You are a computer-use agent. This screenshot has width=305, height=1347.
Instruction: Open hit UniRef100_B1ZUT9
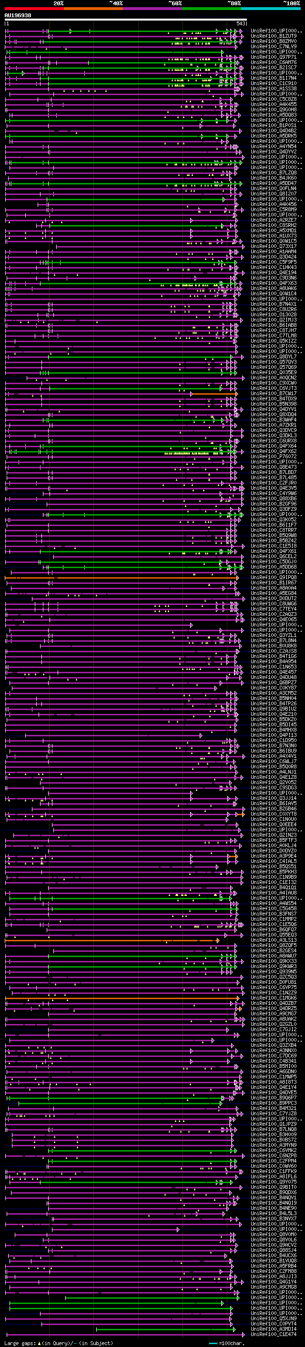pyautogui.click(x=274, y=36)
